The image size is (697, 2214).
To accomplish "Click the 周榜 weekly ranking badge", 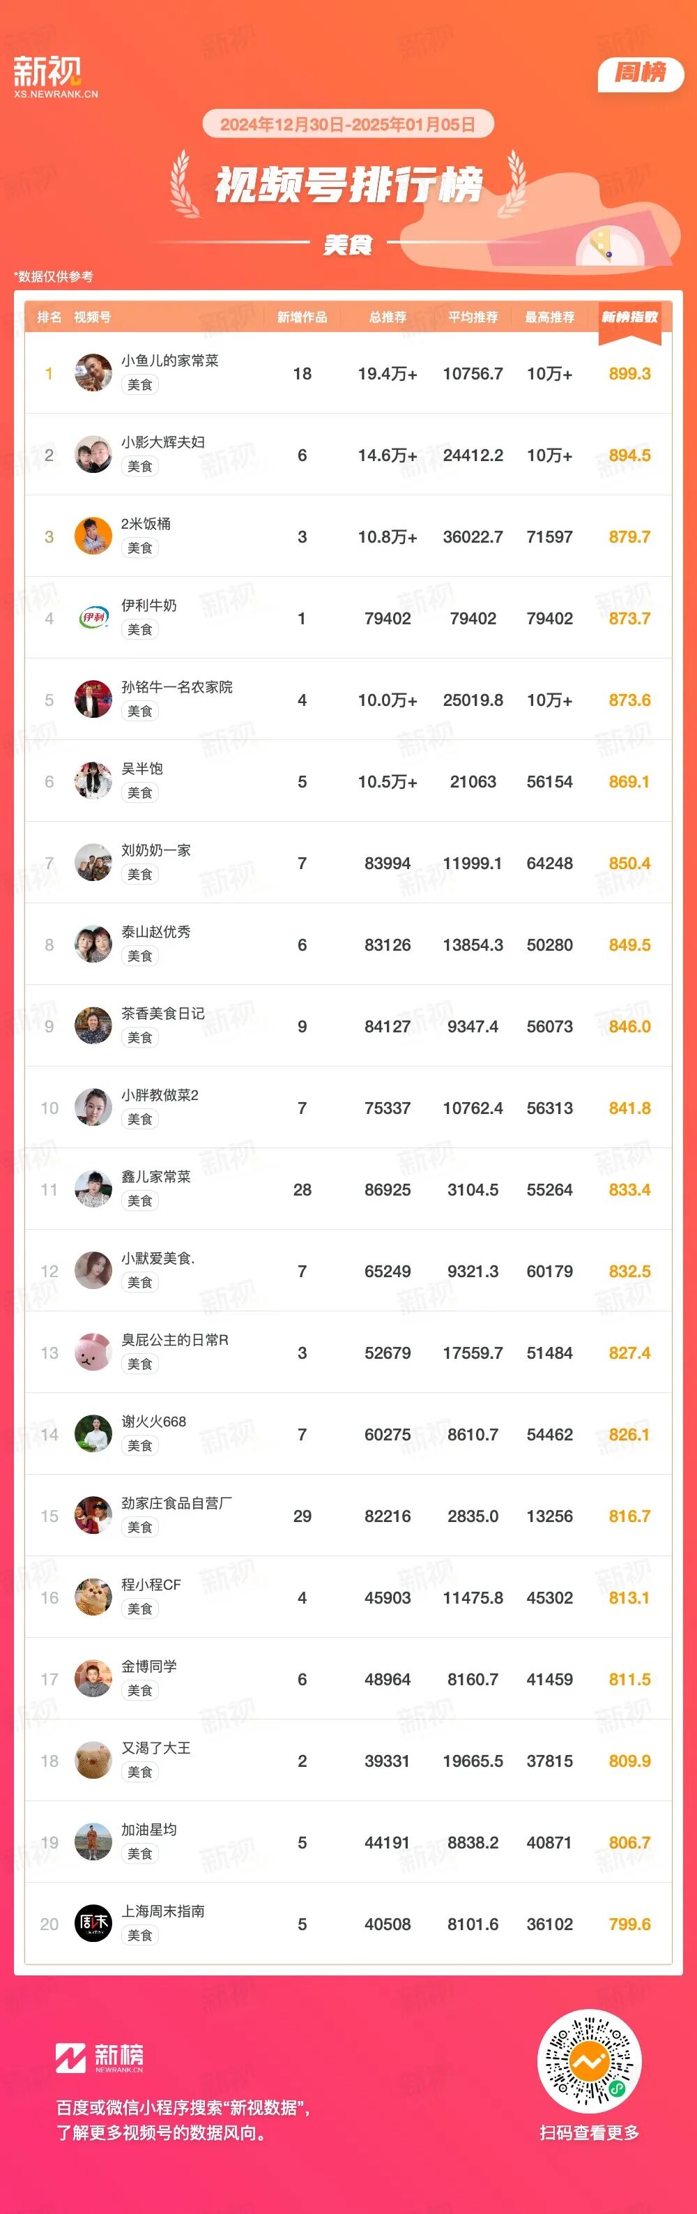I will 641,73.
